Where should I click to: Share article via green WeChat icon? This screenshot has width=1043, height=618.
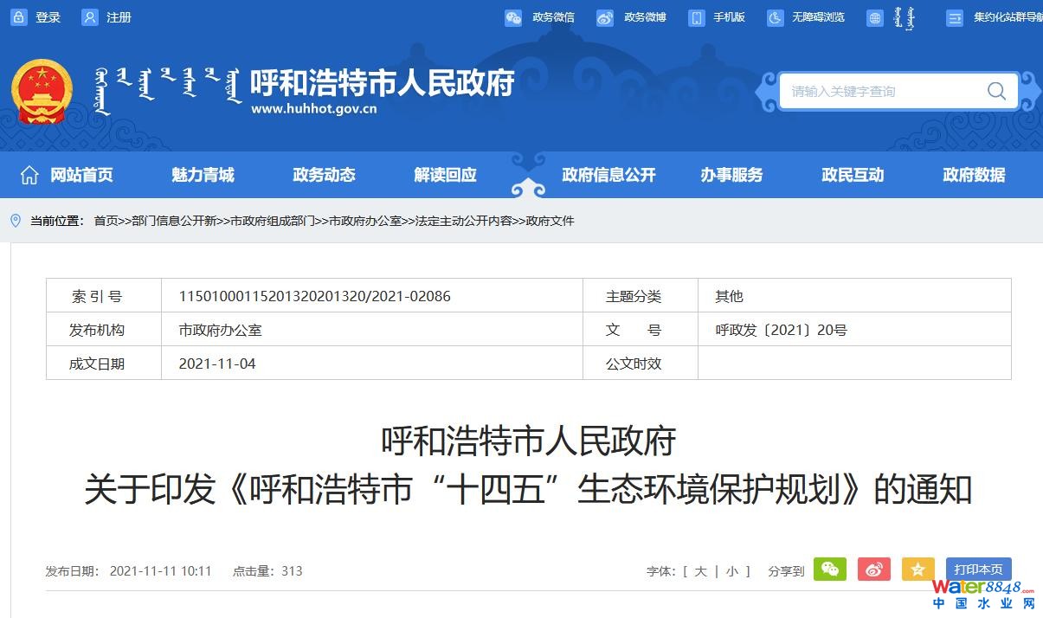tap(829, 570)
